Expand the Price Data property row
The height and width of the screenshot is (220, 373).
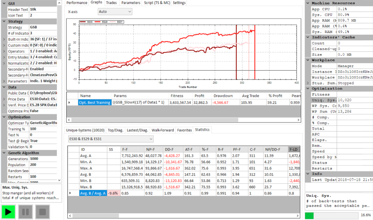(4, 99)
